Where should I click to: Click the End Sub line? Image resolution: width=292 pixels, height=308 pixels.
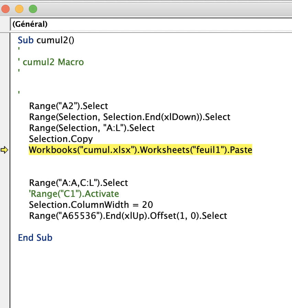point(35,238)
